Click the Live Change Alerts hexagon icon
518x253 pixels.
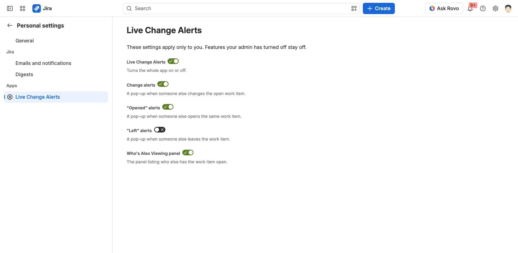coord(10,97)
